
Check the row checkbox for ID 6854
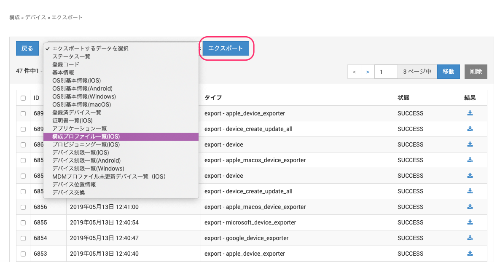click(x=23, y=238)
